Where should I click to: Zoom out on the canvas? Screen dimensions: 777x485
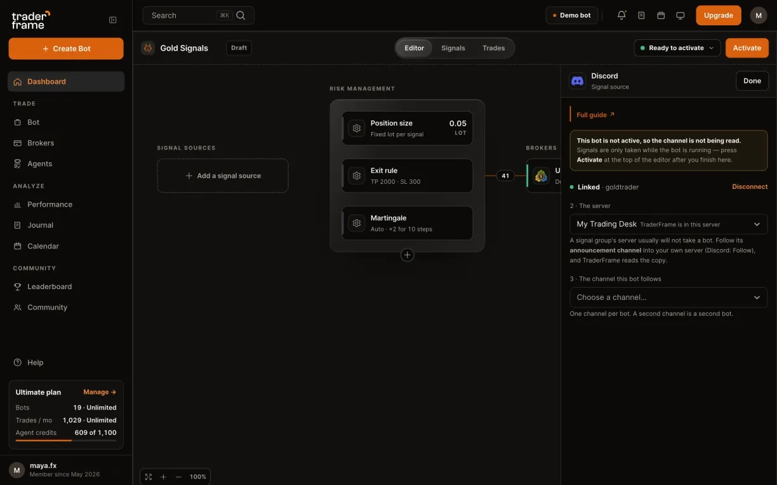(178, 477)
